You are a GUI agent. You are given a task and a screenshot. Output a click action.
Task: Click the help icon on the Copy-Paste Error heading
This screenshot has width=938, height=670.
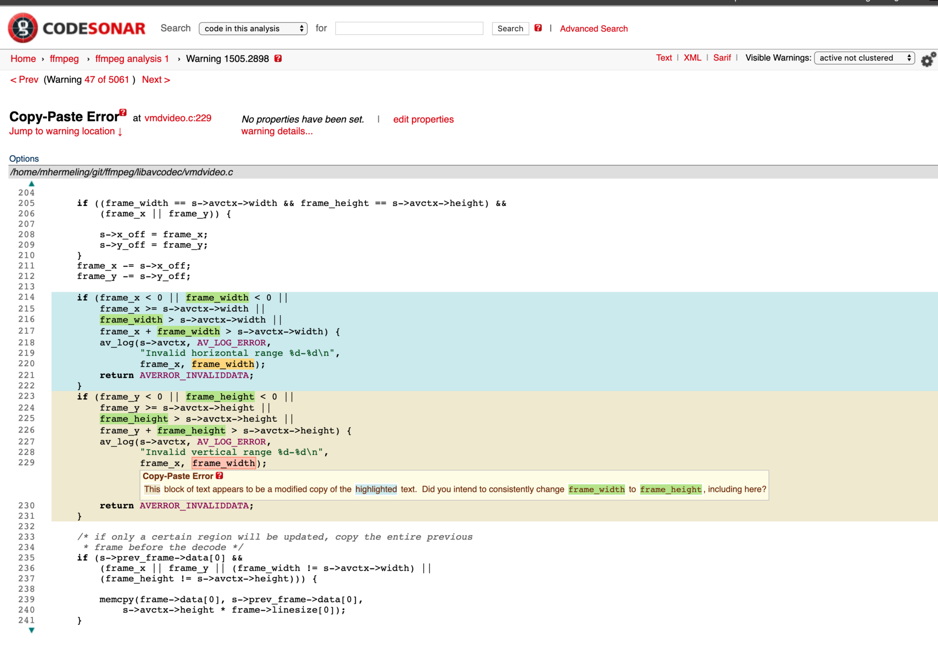122,112
